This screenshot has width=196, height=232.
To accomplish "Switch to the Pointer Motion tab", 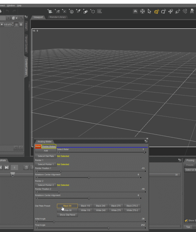I will pos(49,146).
